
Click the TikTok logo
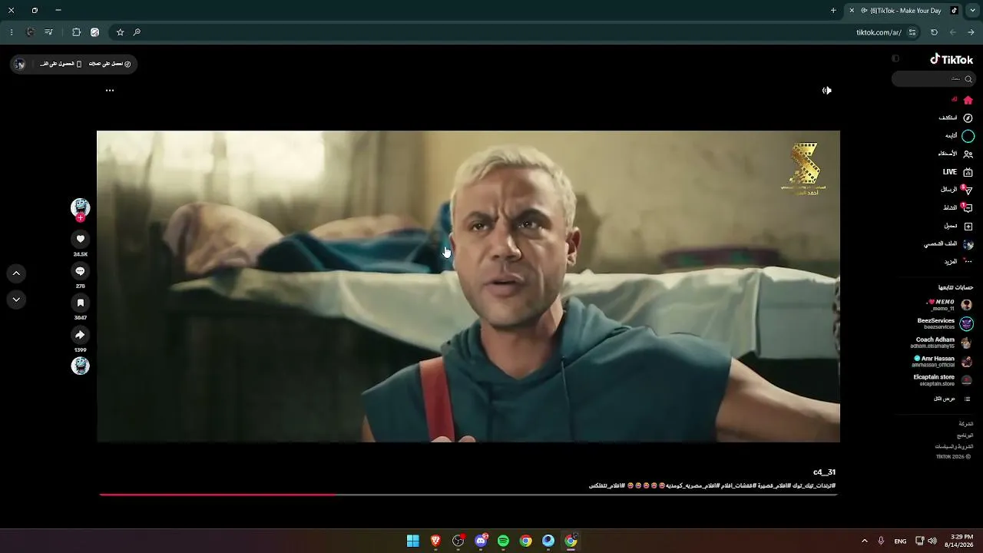click(x=952, y=59)
